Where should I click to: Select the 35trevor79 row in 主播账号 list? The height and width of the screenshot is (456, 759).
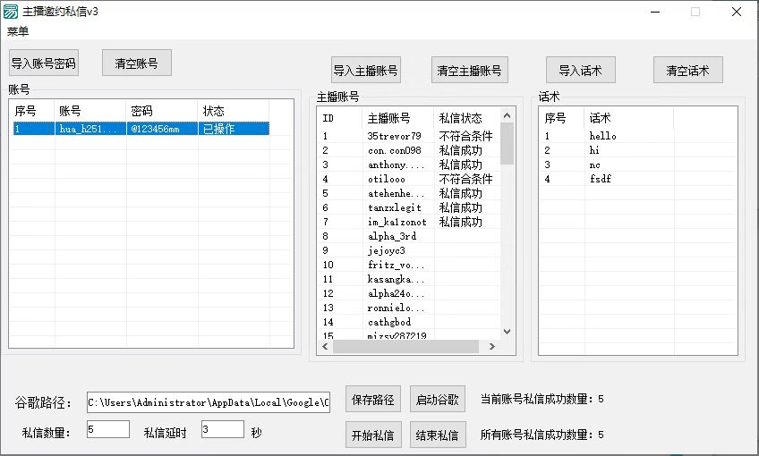(x=394, y=136)
